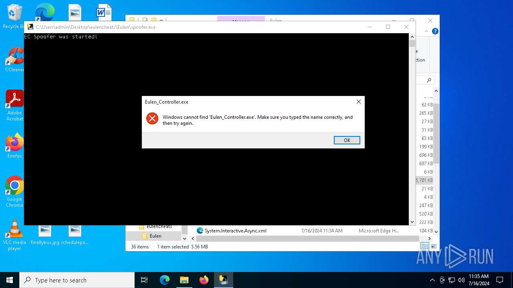
Task: Close the Eulen_Controller.exe error dialog
Action: 358,102
